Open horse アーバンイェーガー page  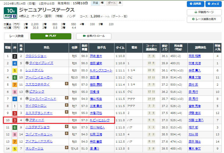coord(39,77)
